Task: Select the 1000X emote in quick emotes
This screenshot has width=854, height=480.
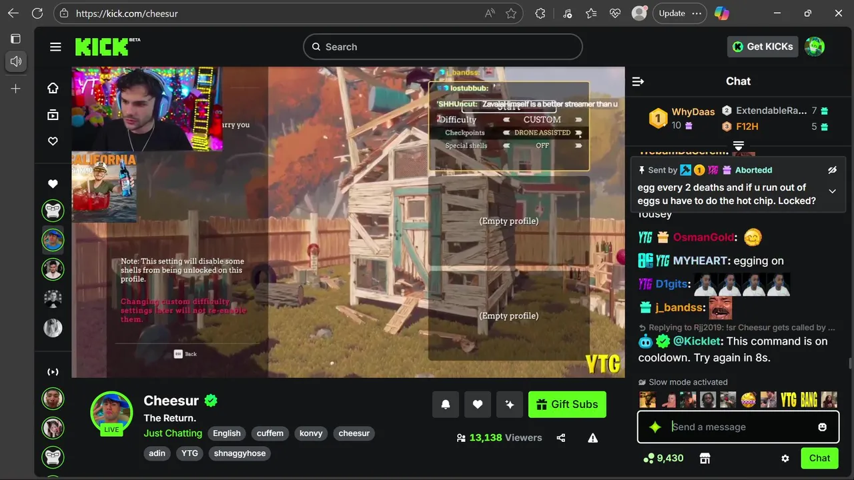Action: coord(749,399)
